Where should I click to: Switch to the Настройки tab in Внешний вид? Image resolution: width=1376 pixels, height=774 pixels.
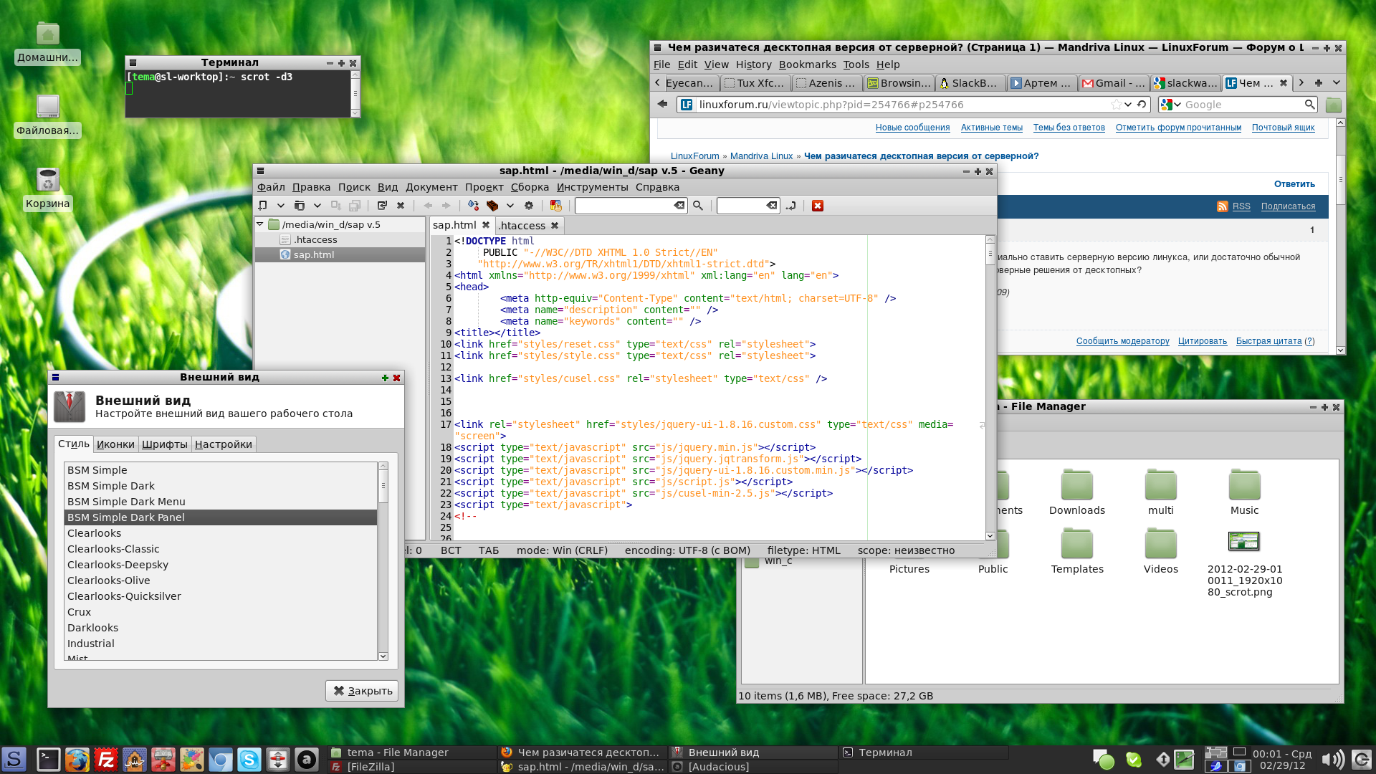tap(224, 444)
